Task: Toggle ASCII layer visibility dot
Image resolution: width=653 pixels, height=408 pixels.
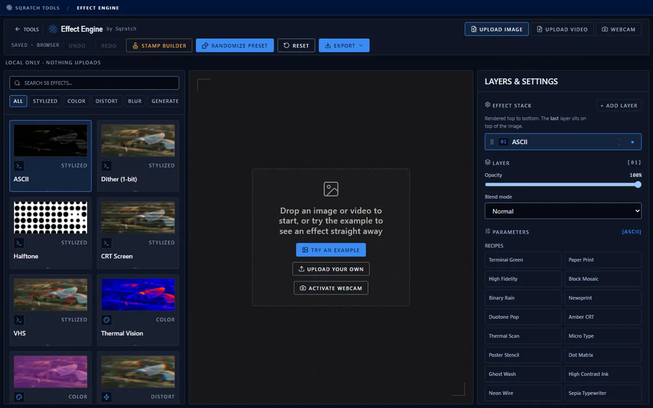Action: pyautogui.click(x=632, y=142)
